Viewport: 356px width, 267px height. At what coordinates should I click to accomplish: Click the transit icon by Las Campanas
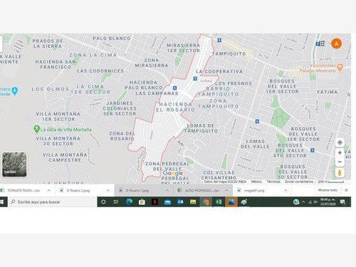174,88
